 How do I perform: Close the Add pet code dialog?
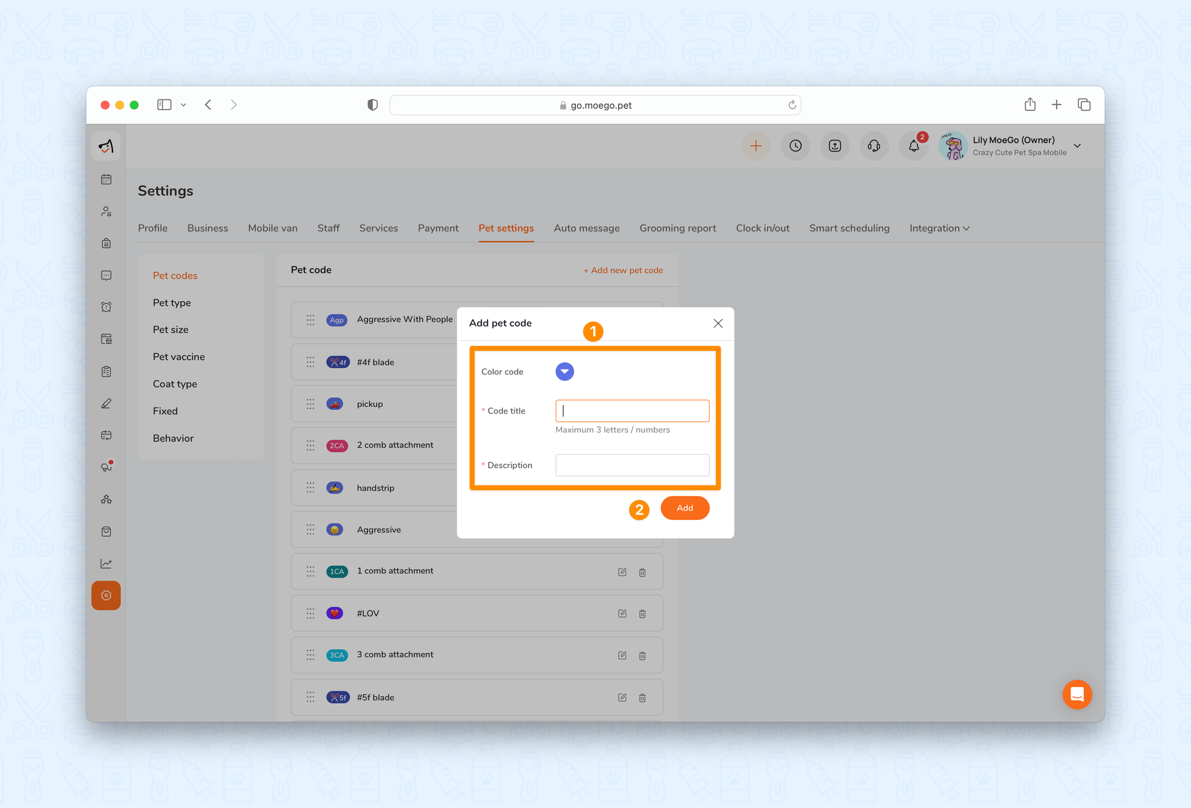pos(718,323)
